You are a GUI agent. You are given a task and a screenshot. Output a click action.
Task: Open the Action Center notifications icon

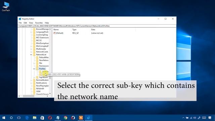point(210,118)
